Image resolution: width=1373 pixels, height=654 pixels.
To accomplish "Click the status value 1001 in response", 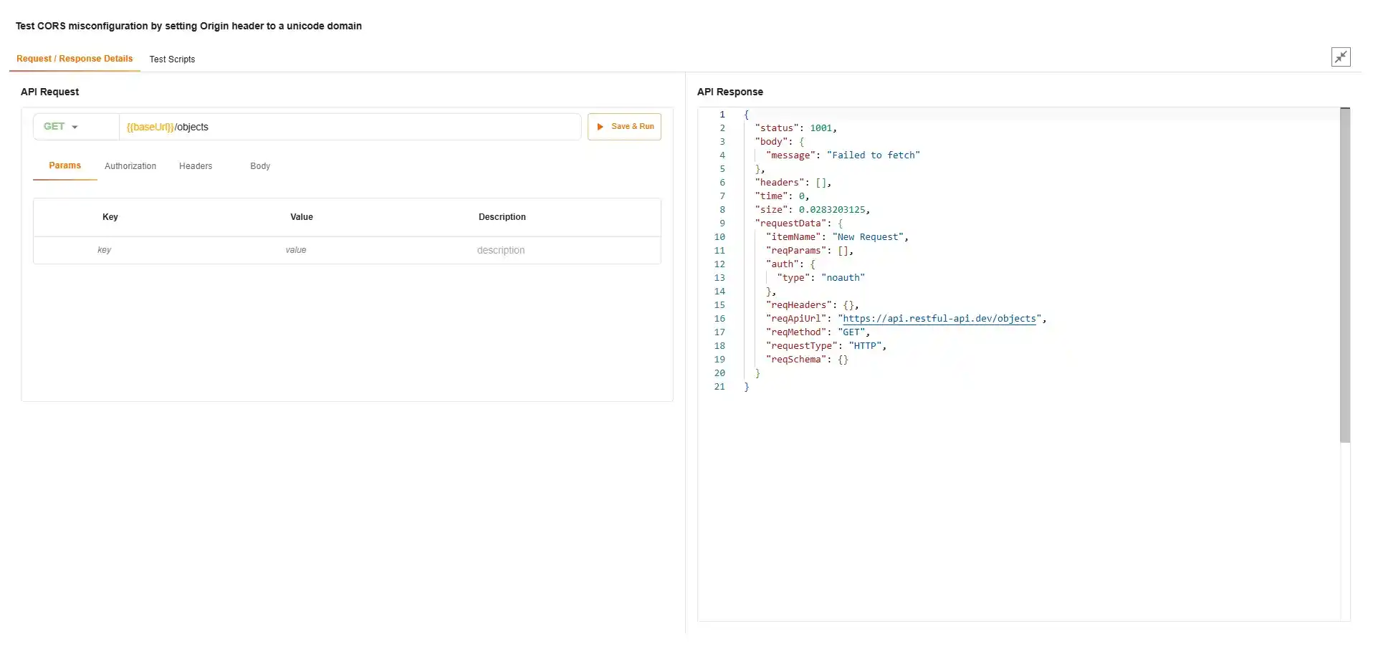I will tap(821, 128).
